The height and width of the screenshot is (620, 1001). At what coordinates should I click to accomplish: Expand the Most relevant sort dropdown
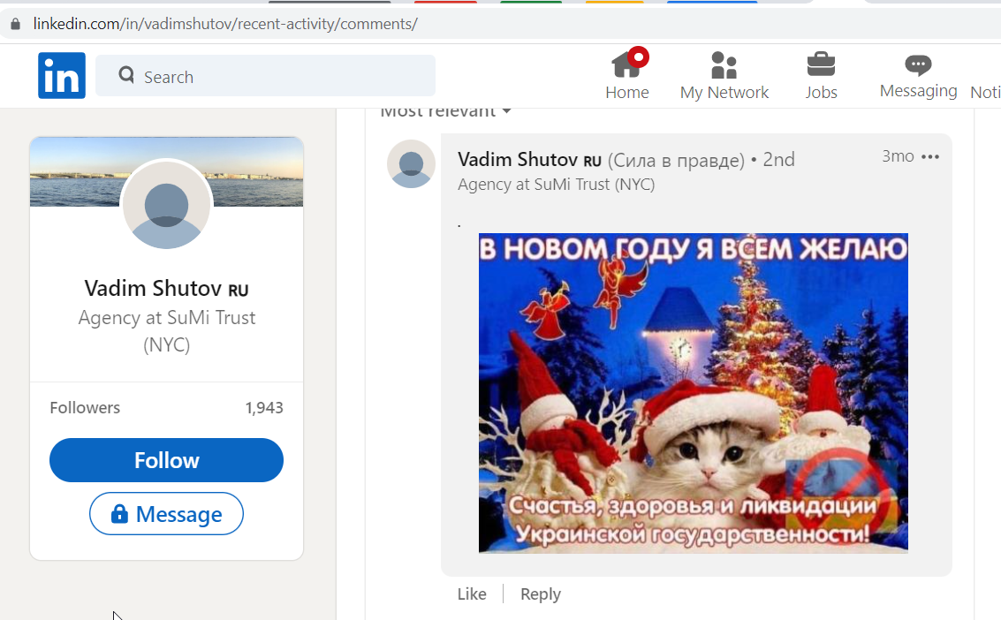click(x=445, y=111)
